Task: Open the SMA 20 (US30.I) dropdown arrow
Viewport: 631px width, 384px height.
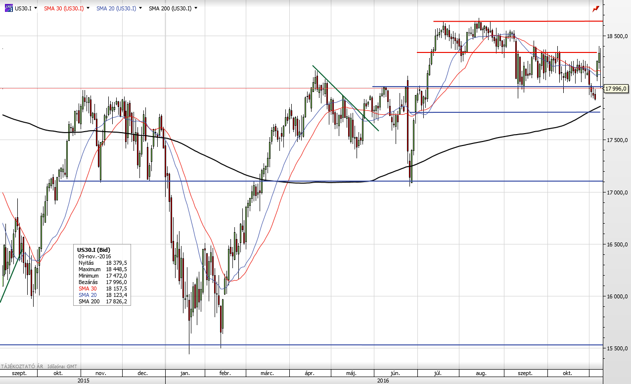Action: (141, 8)
